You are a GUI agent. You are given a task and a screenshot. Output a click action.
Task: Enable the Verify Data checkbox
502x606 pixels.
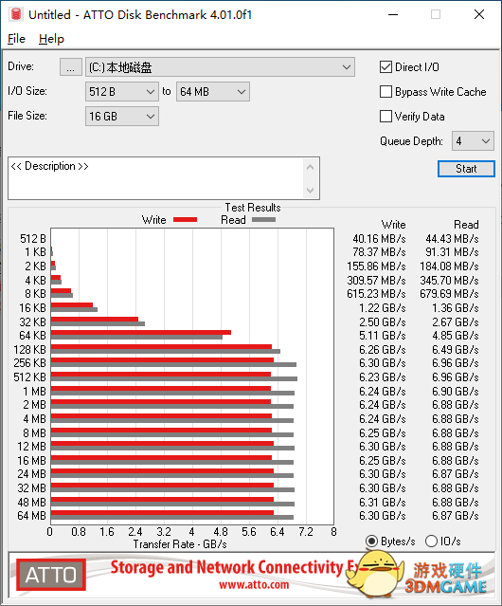[385, 117]
